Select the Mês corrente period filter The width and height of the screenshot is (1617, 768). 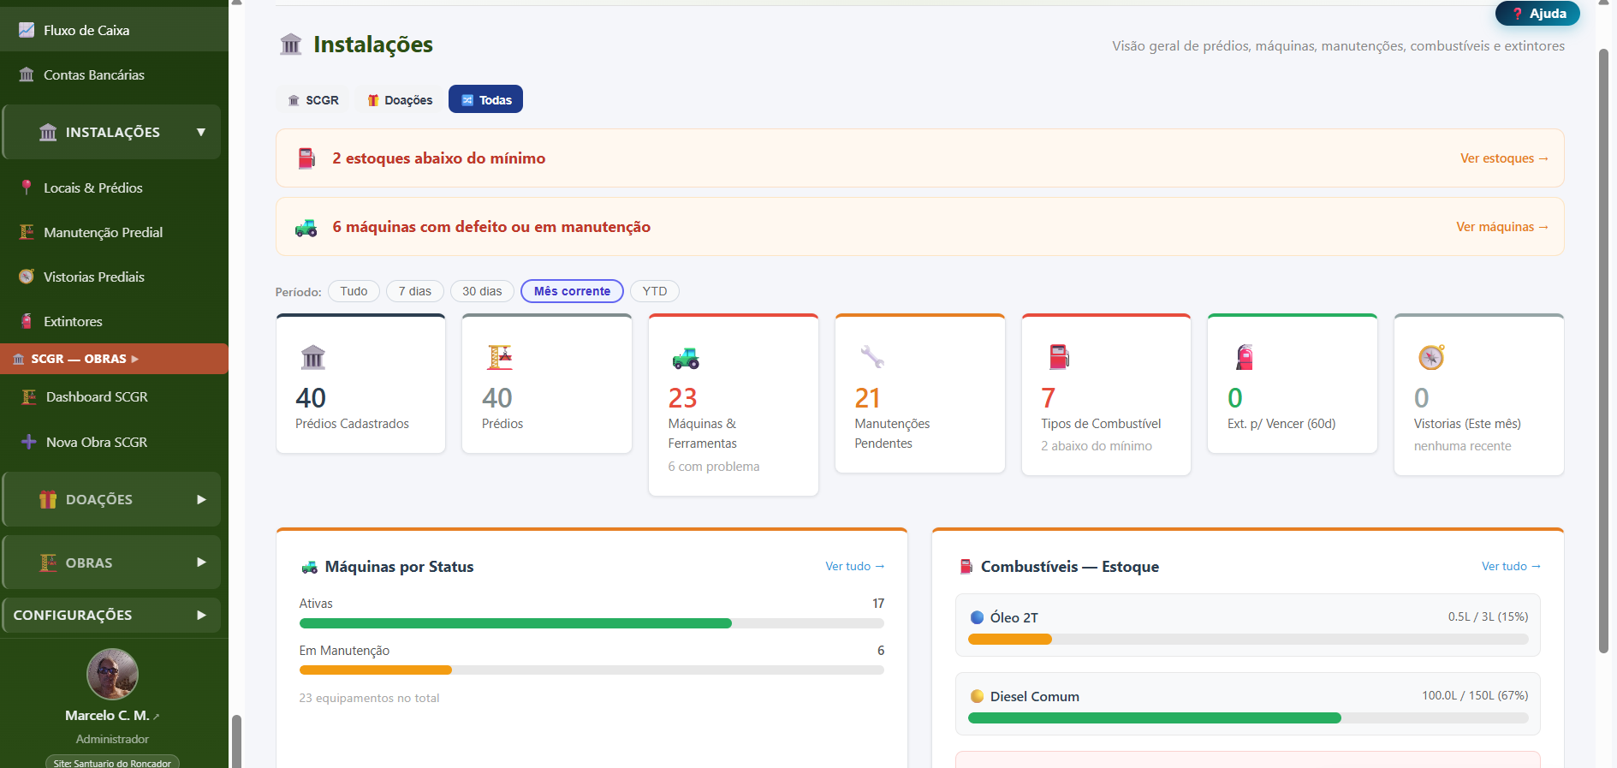[x=572, y=291]
